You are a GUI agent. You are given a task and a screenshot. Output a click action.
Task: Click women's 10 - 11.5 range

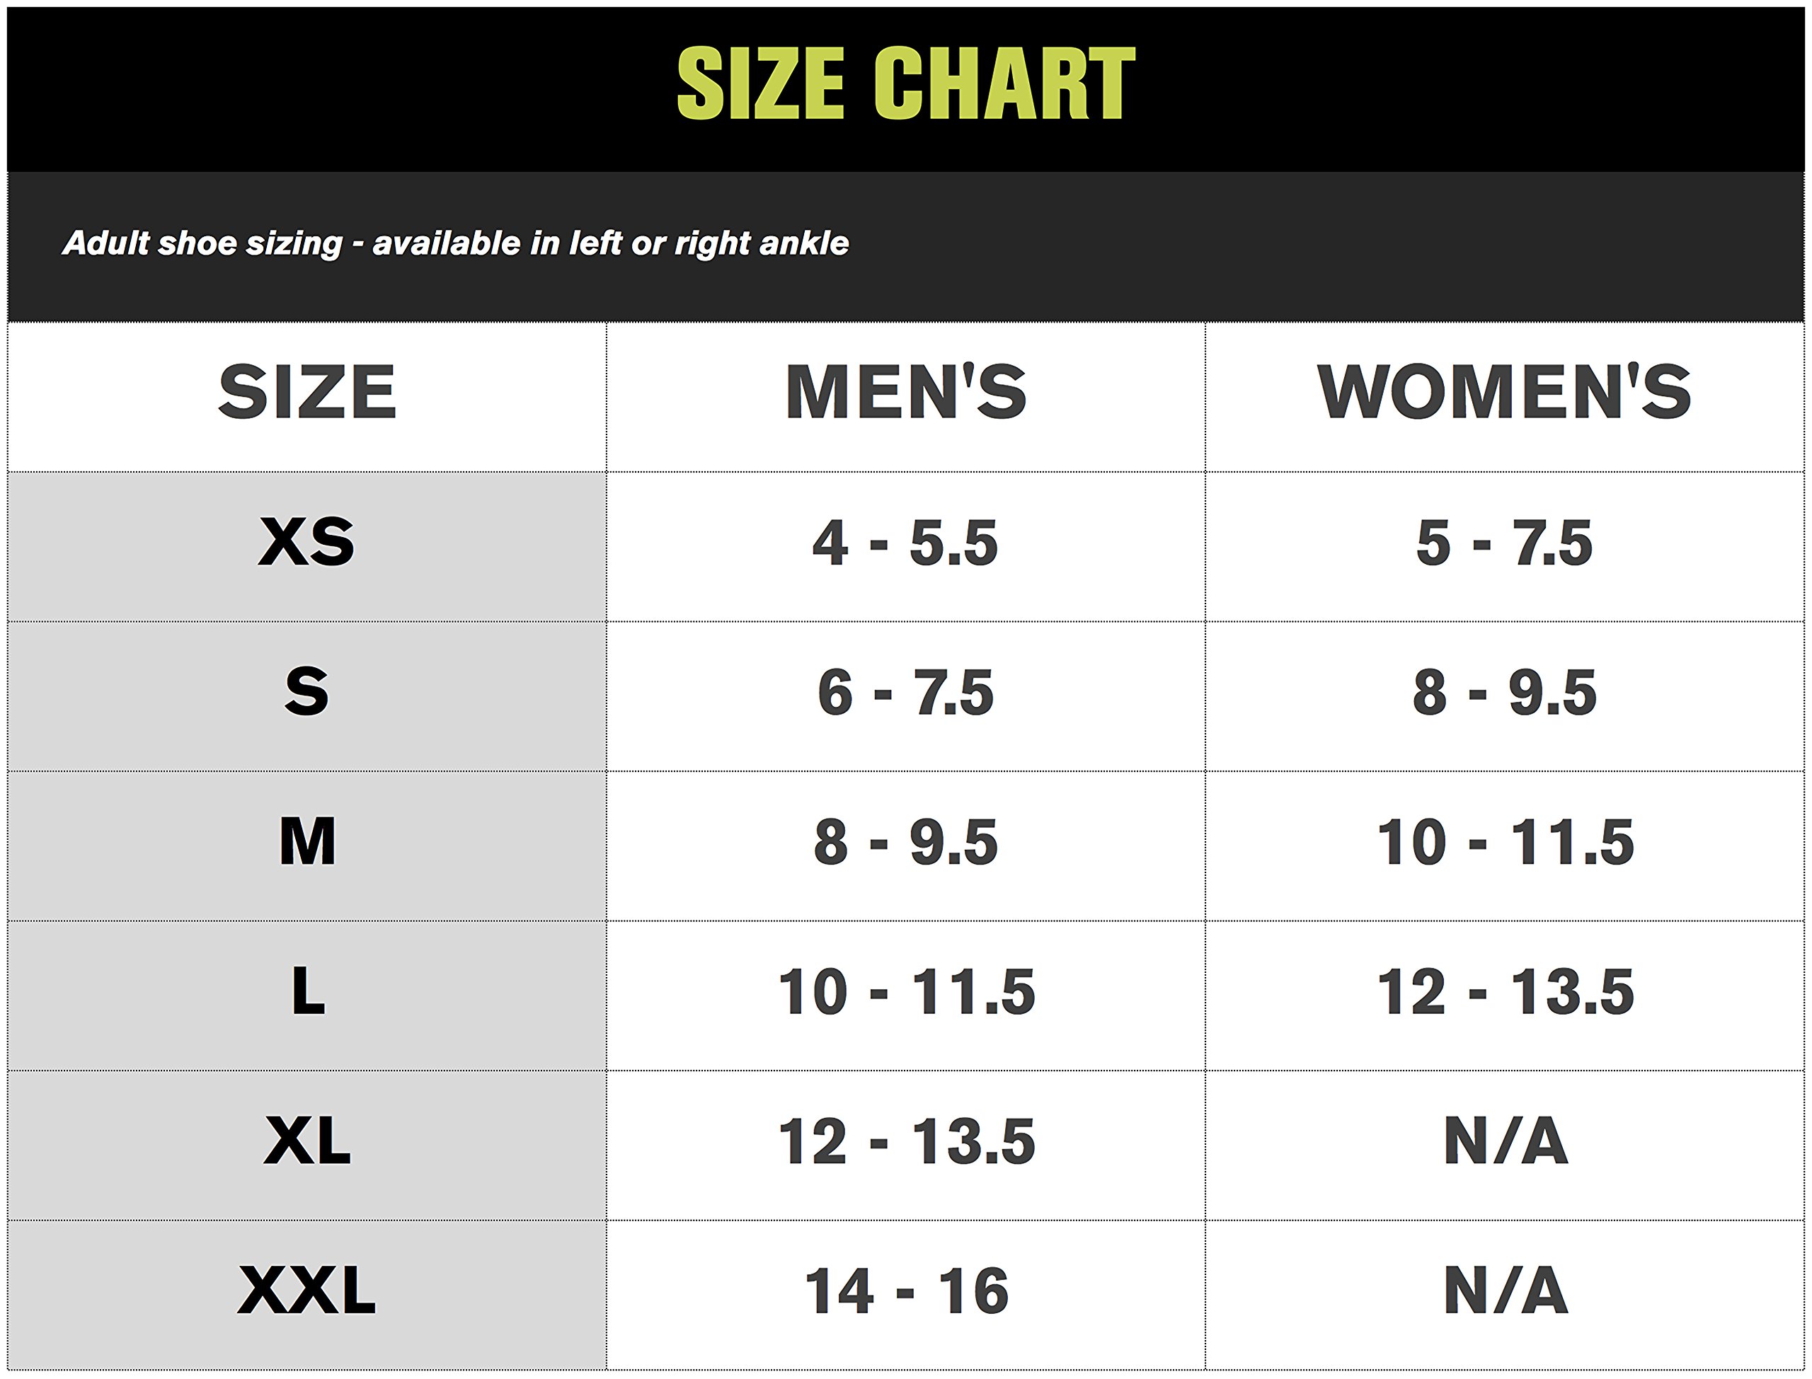point(1504,842)
